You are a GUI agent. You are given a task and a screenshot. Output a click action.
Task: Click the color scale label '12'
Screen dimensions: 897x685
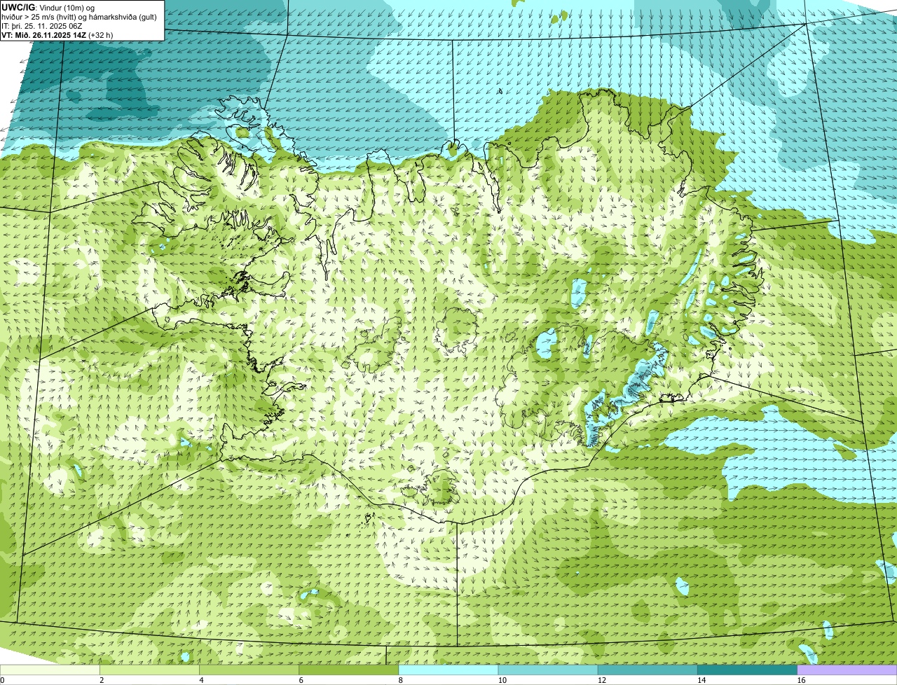click(x=601, y=680)
